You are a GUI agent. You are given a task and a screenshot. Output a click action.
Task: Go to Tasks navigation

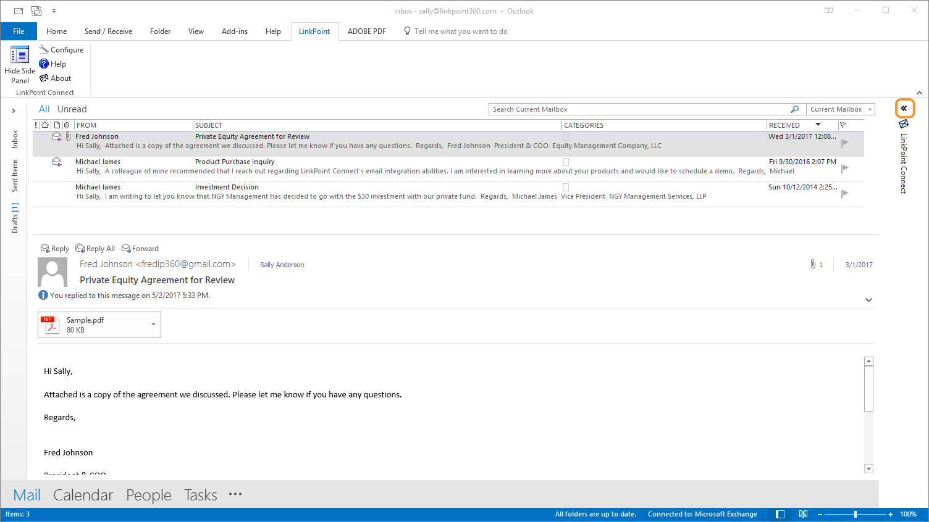pyautogui.click(x=201, y=495)
